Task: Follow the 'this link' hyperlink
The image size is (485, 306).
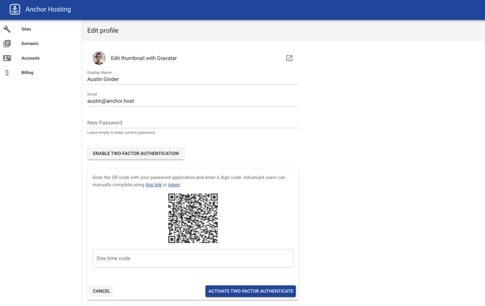Action: 153,185
